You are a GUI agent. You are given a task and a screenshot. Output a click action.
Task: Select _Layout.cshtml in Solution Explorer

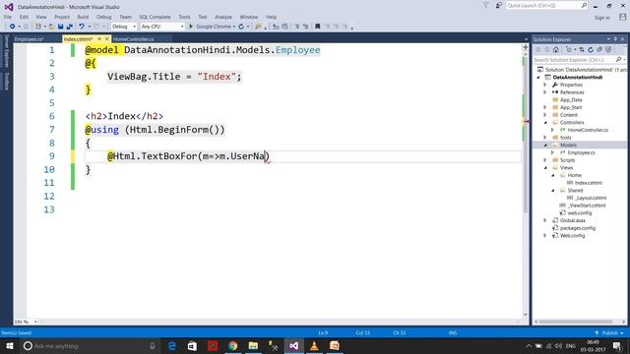click(591, 198)
